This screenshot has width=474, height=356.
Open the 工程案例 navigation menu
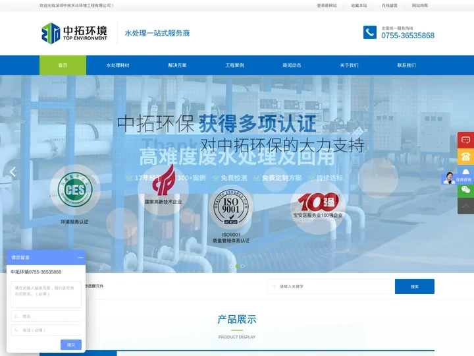coord(234,65)
